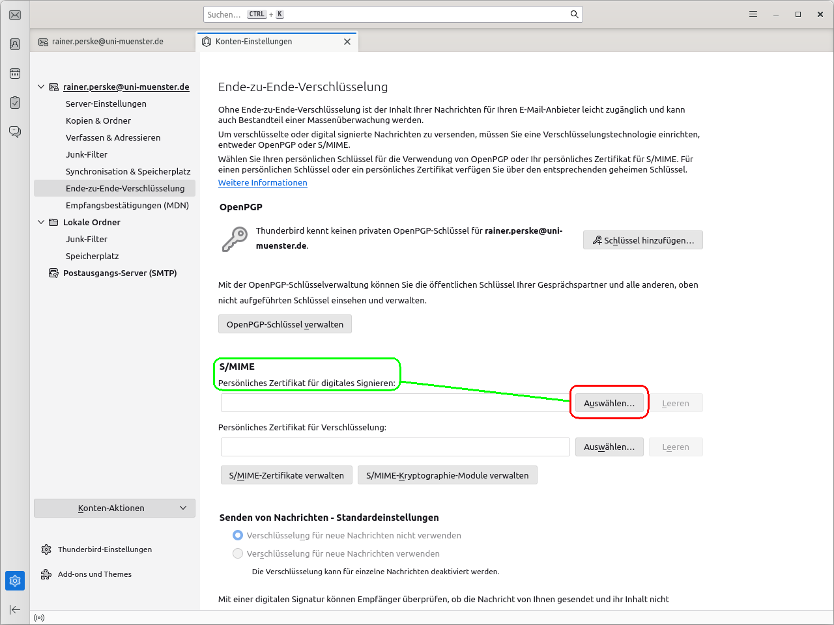Click the encryption certificate text field
Viewport: 834px width, 625px height.
point(395,447)
